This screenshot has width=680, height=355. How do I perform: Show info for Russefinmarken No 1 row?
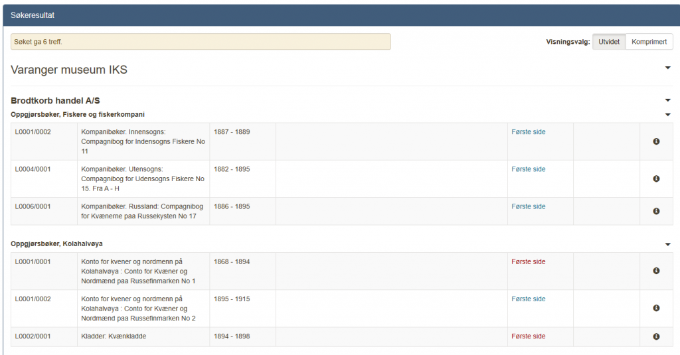[x=656, y=271]
